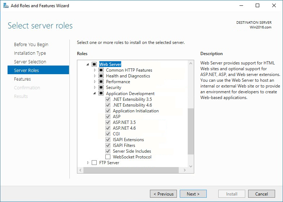Expand the FTP Server node
The height and width of the screenshot is (202, 283).
pos(88,163)
